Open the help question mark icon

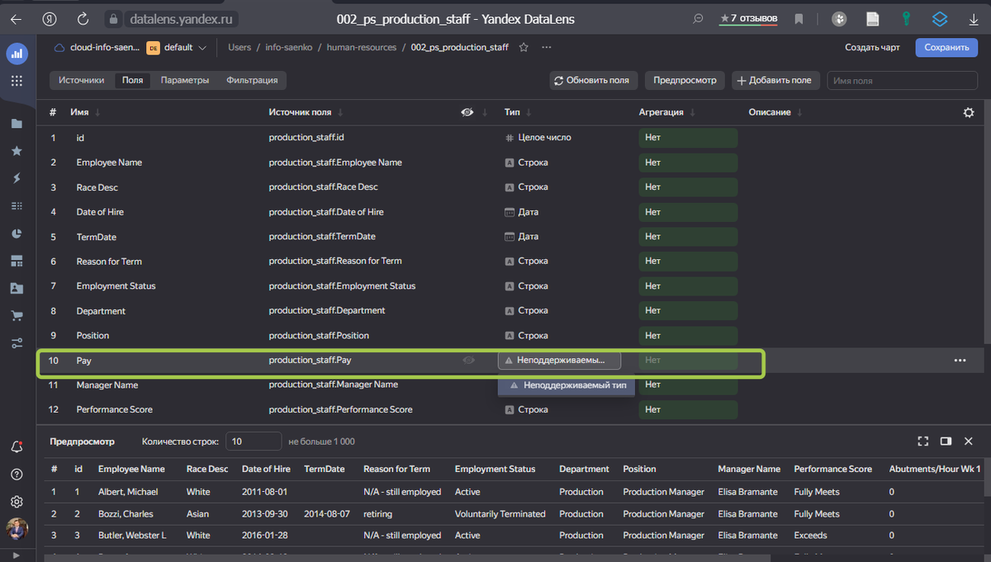(17, 474)
